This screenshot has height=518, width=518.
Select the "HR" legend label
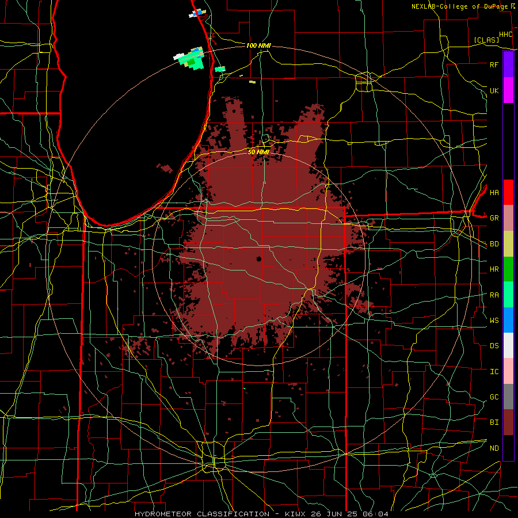[x=494, y=269]
